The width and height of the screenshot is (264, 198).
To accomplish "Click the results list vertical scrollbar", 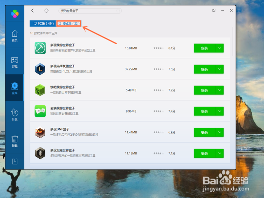I will [x=233, y=42].
